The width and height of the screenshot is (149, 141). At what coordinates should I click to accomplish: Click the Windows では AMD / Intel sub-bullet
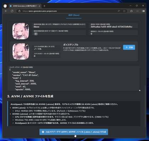pos(40,120)
